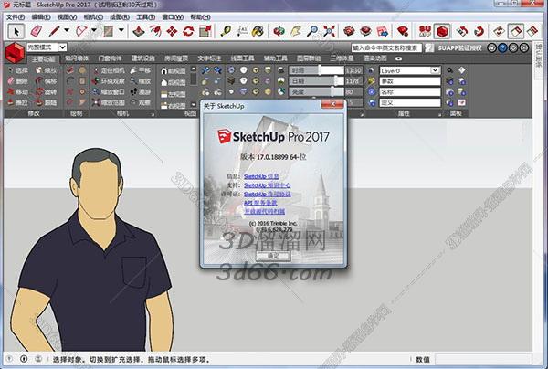Select the Arc drawing tool

coord(81,31)
